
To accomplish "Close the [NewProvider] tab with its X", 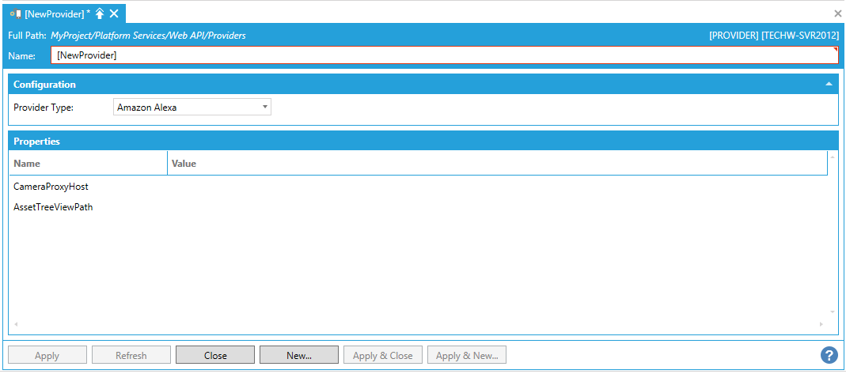I will [x=115, y=13].
